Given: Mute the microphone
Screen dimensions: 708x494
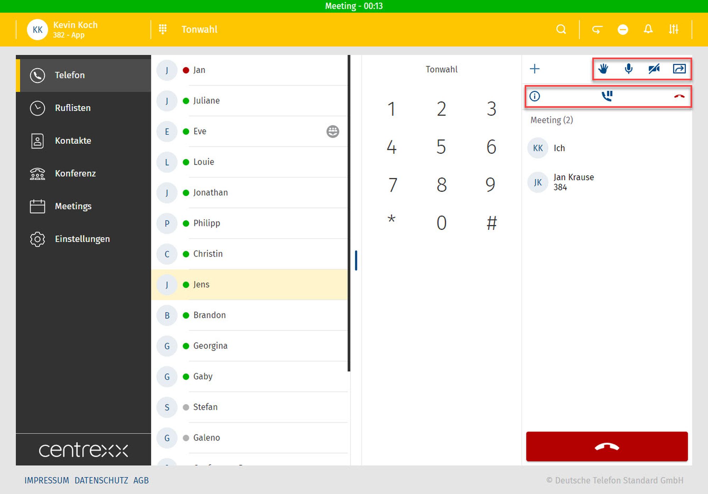Looking at the screenshot, I should click(x=629, y=68).
